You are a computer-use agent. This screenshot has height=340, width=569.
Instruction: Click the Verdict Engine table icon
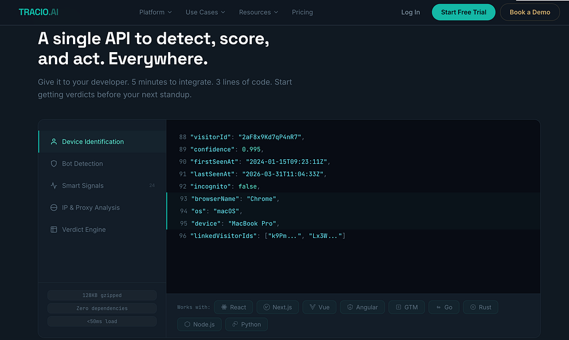click(54, 229)
